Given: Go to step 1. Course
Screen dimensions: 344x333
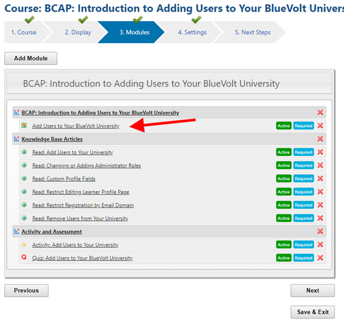Looking at the screenshot, I should (x=24, y=32).
